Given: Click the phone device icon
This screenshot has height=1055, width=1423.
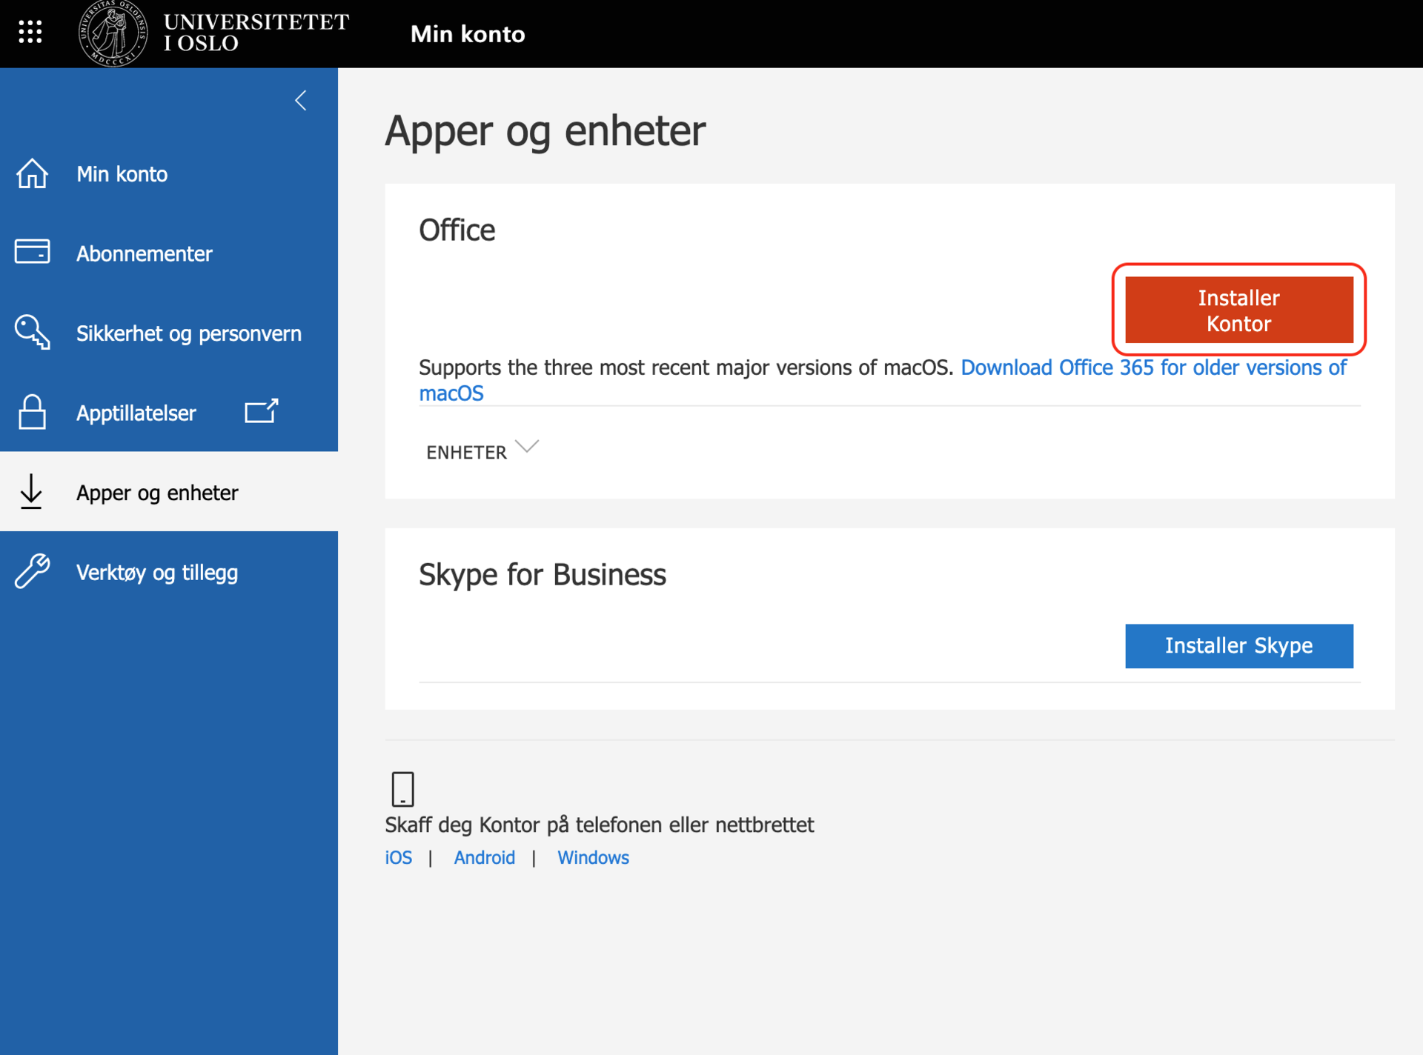Looking at the screenshot, I should pos(402,788).
